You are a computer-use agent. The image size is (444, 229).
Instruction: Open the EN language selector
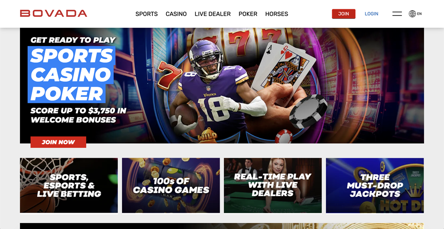pos(420,14)
